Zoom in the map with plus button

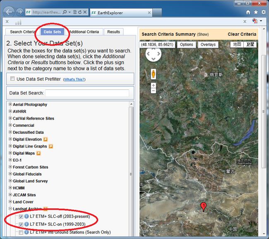point(154,85)
